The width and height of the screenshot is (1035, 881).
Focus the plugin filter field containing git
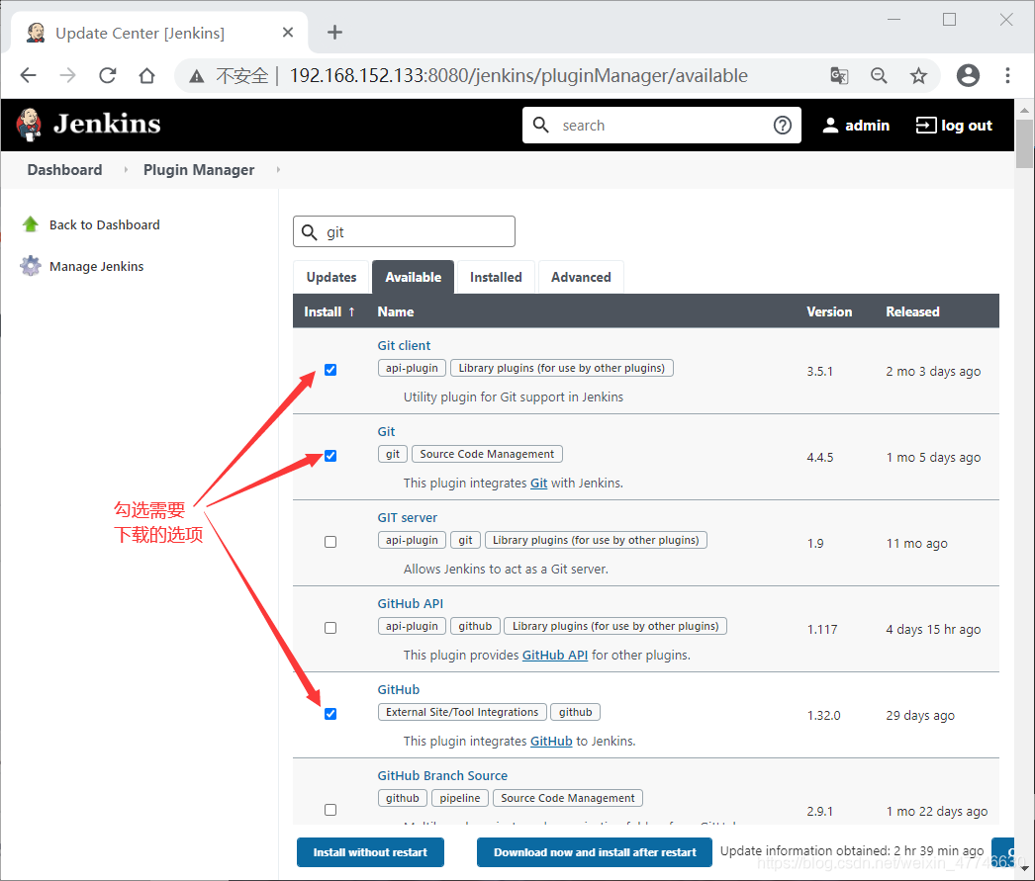[x=404, y=231]
